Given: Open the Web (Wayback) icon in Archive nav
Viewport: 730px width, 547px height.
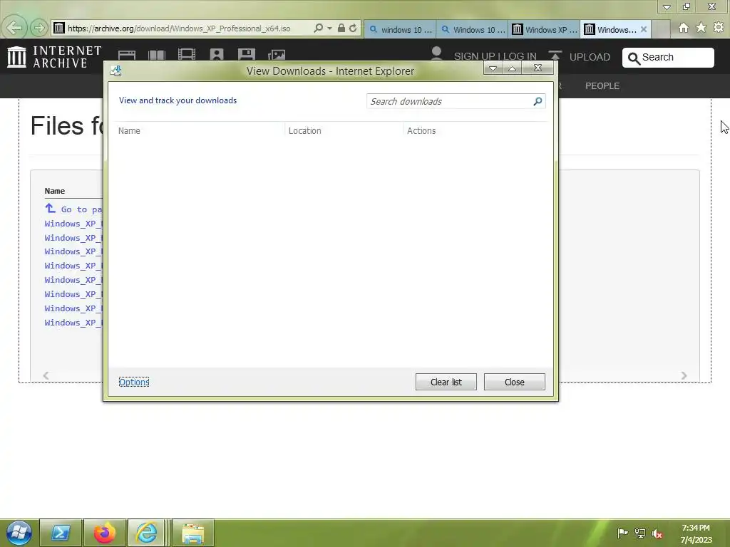Looking at the screenshot, I should (127, 55).
